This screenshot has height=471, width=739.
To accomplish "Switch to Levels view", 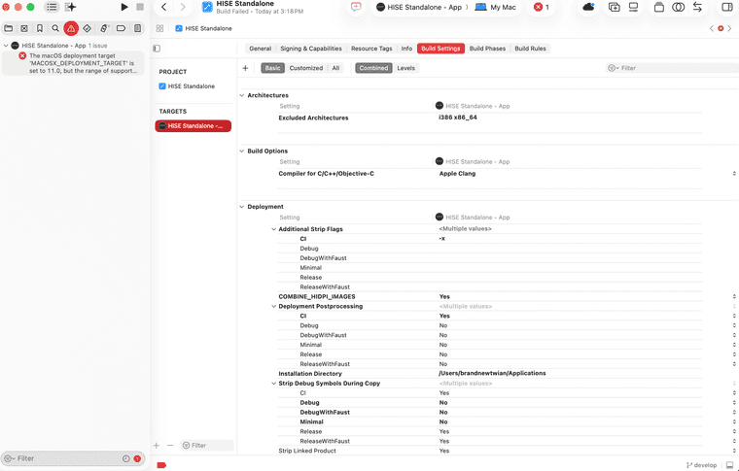I will click(405, 68).
